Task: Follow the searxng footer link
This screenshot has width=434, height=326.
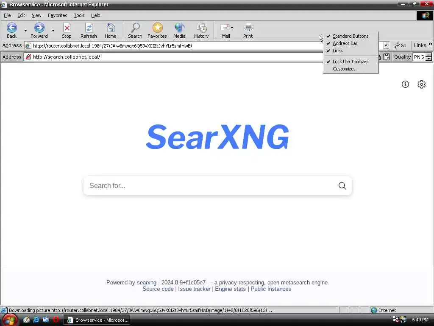Action: [146, 282]
